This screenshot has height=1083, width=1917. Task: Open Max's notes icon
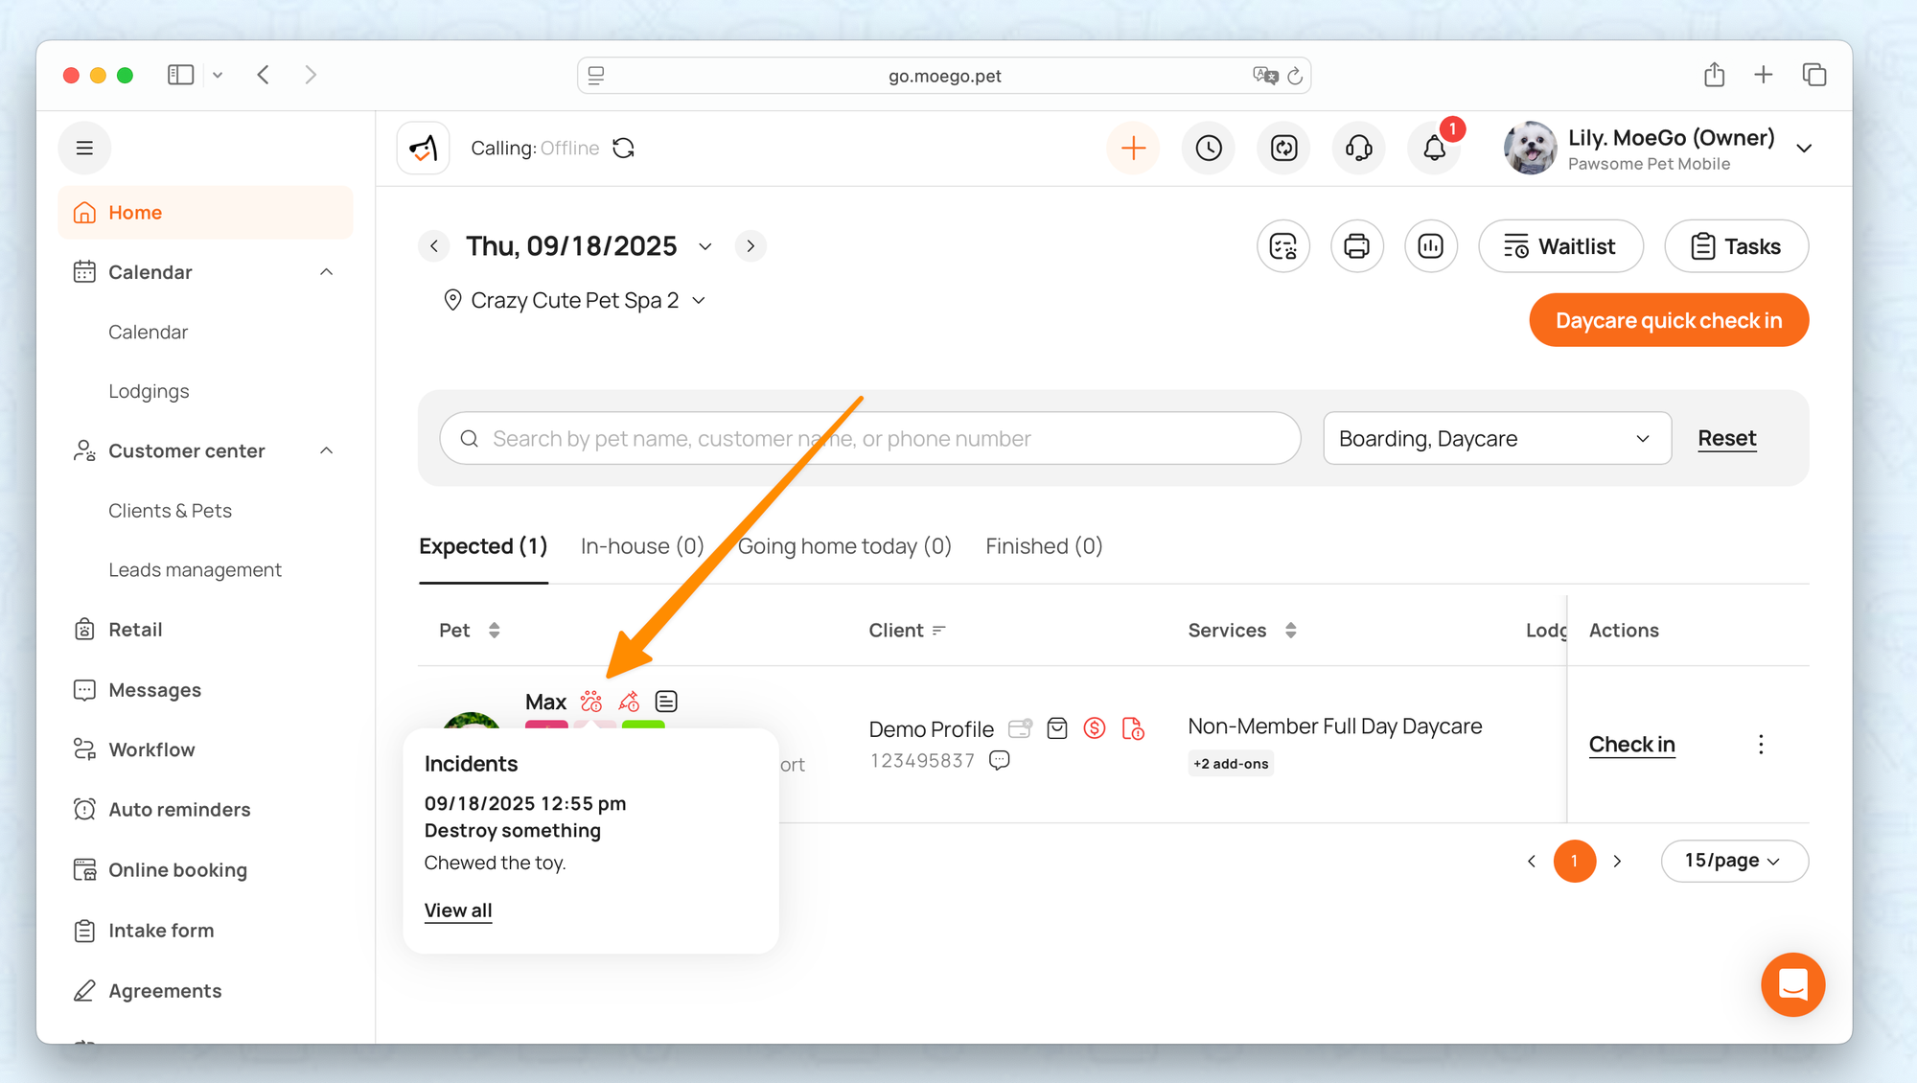666,702
